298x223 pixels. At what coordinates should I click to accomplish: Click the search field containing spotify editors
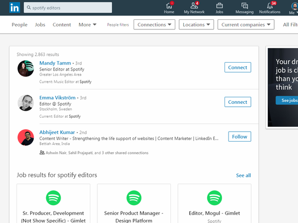(x=70, y=8)
